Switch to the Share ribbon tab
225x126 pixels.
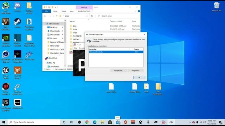64,11
